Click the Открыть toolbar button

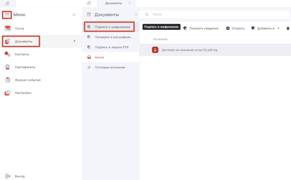[x=235, y=28]
